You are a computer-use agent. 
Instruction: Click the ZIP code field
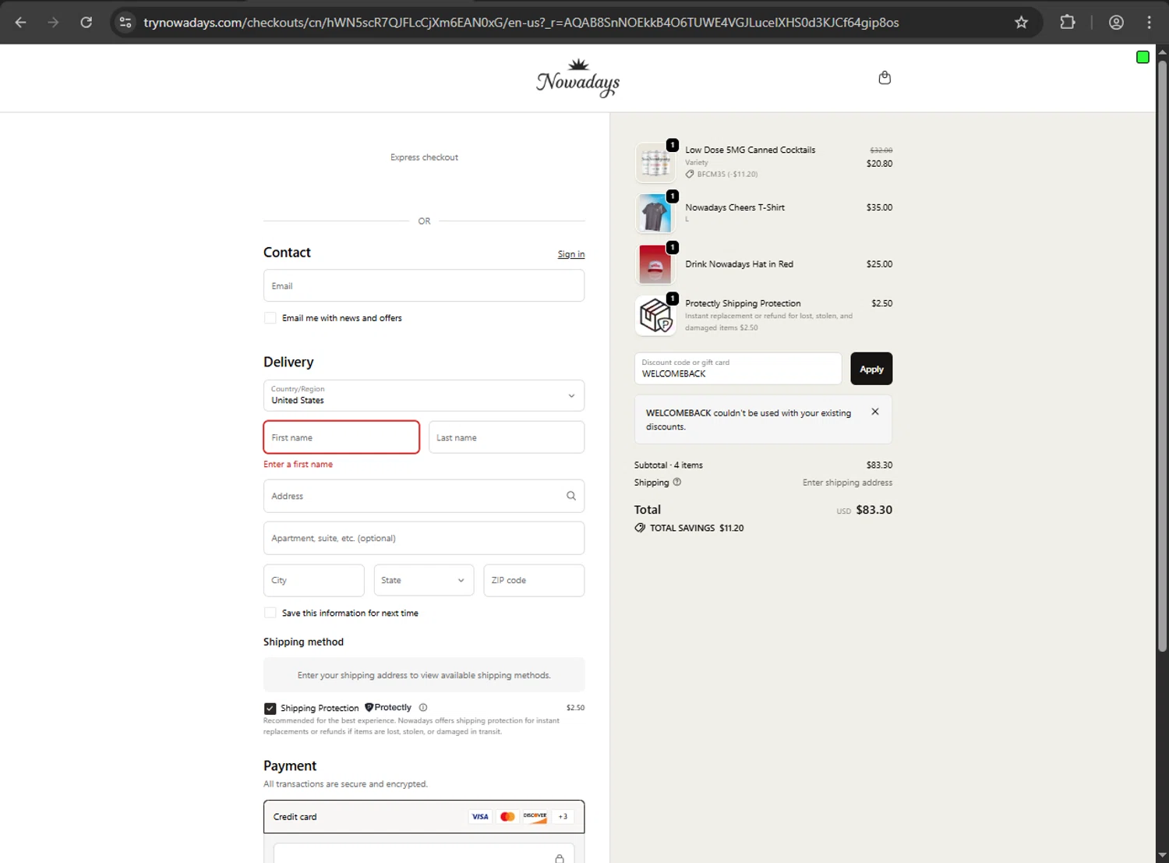pos(534,580)
